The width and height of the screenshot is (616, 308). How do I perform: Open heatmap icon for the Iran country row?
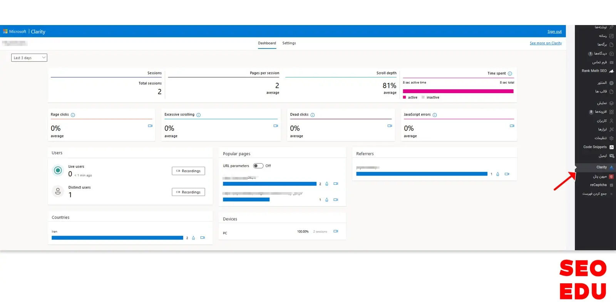tap(193, 238)
